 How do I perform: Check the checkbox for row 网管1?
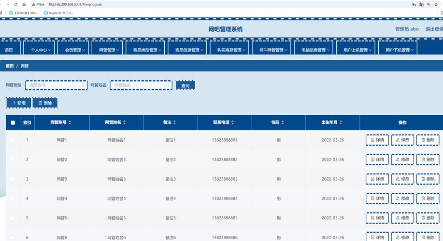[x=13, y=140]
